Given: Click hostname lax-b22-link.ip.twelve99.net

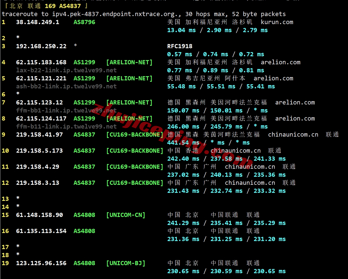Looking at the screenshot, I should pyautogui.click(x=66, y=70).
